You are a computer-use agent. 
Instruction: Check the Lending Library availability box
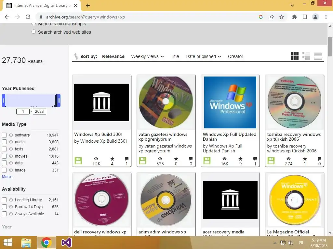pyautogui.click(x=4, y=200)
